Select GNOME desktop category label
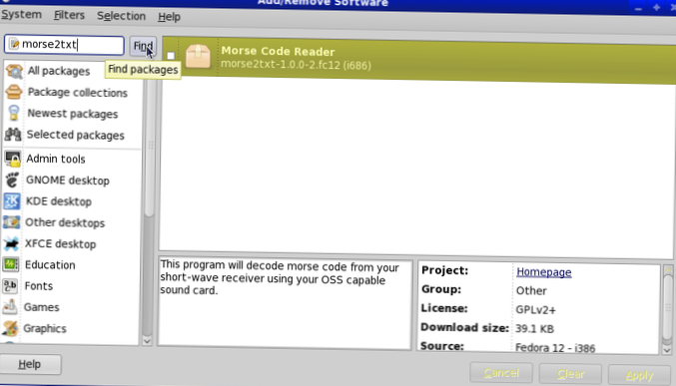676x386 pixels. tap(68, 181)
